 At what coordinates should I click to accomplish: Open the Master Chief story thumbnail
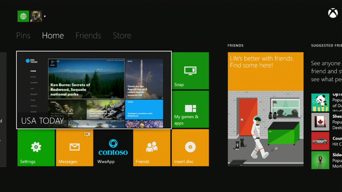(x=67, y=110)
